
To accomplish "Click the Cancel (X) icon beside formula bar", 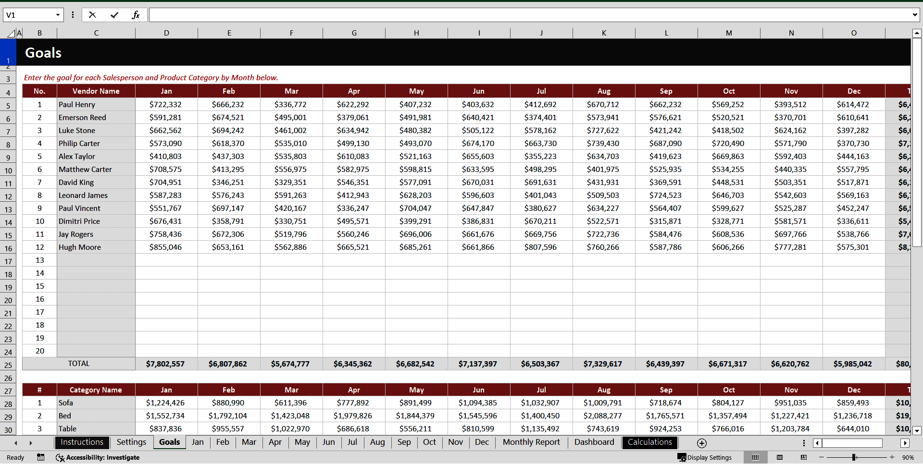I will pyautogui.click(x=92, y=15).
